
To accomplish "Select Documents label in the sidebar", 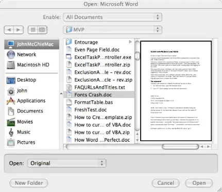I will coord(30,111).
